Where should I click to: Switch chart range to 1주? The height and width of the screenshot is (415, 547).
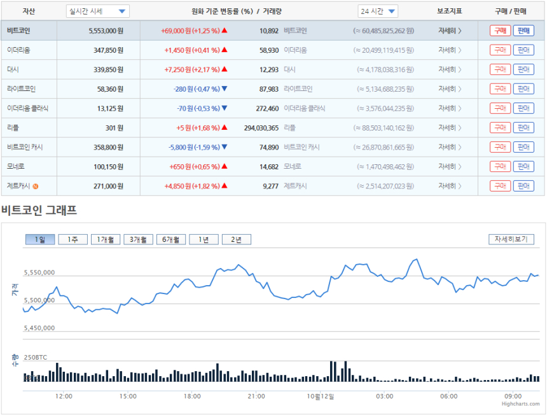(73, 239)
